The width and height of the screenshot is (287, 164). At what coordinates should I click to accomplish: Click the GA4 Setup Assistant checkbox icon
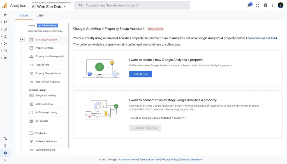[31, 40]
